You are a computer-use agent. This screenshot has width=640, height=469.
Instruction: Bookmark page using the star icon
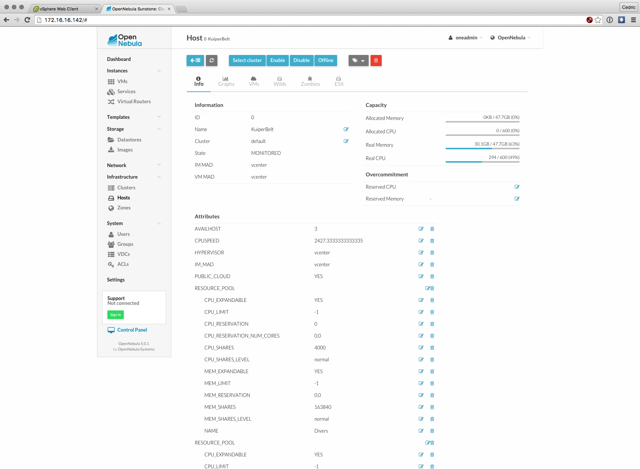pos(598,20)
